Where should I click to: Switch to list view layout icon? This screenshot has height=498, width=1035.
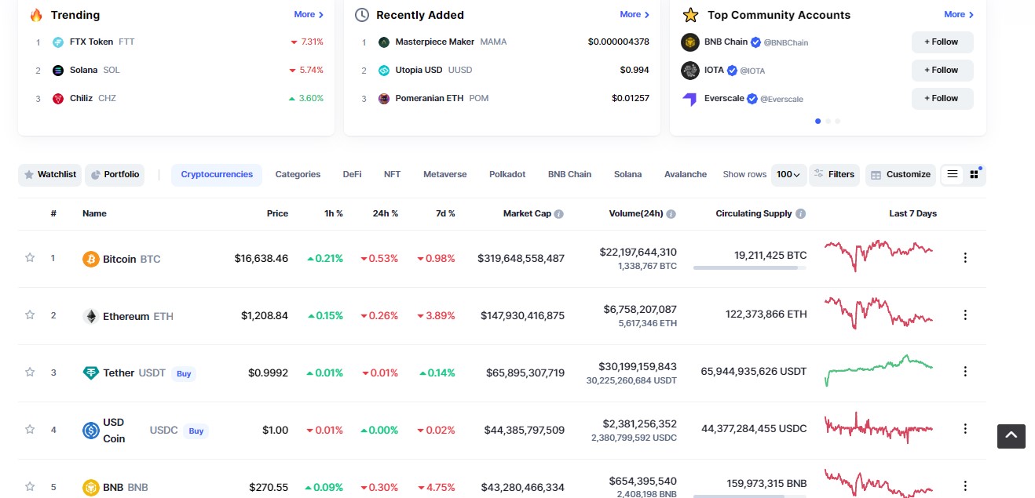point(953,174)
